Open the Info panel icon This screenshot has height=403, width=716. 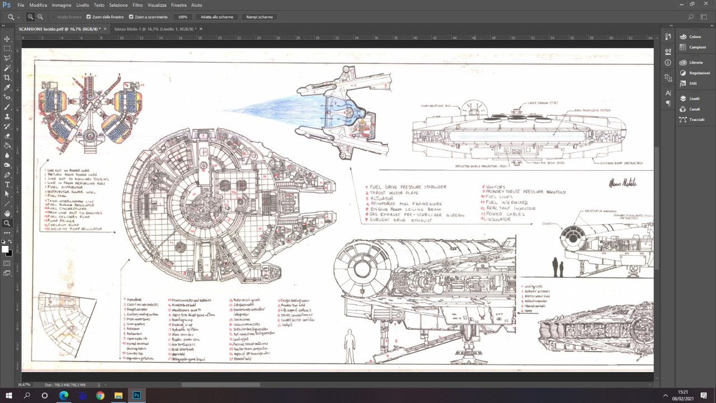point(668,63)
